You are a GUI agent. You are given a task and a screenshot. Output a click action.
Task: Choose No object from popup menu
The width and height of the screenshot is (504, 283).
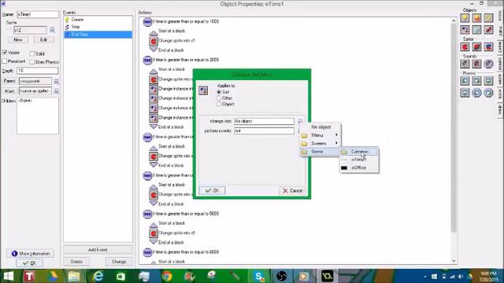tap(321, 127)
